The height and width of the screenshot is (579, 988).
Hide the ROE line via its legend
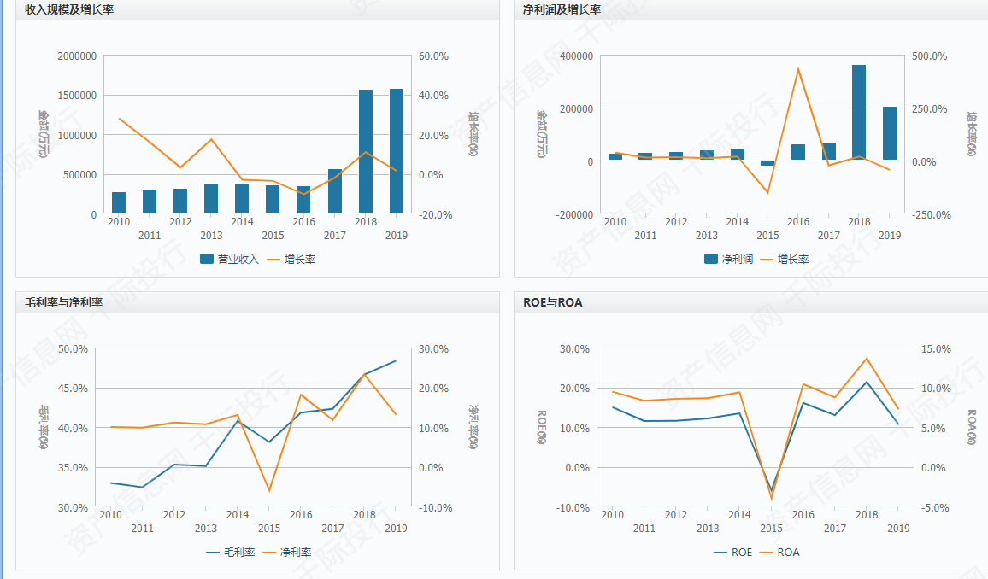tap(733, 552)
